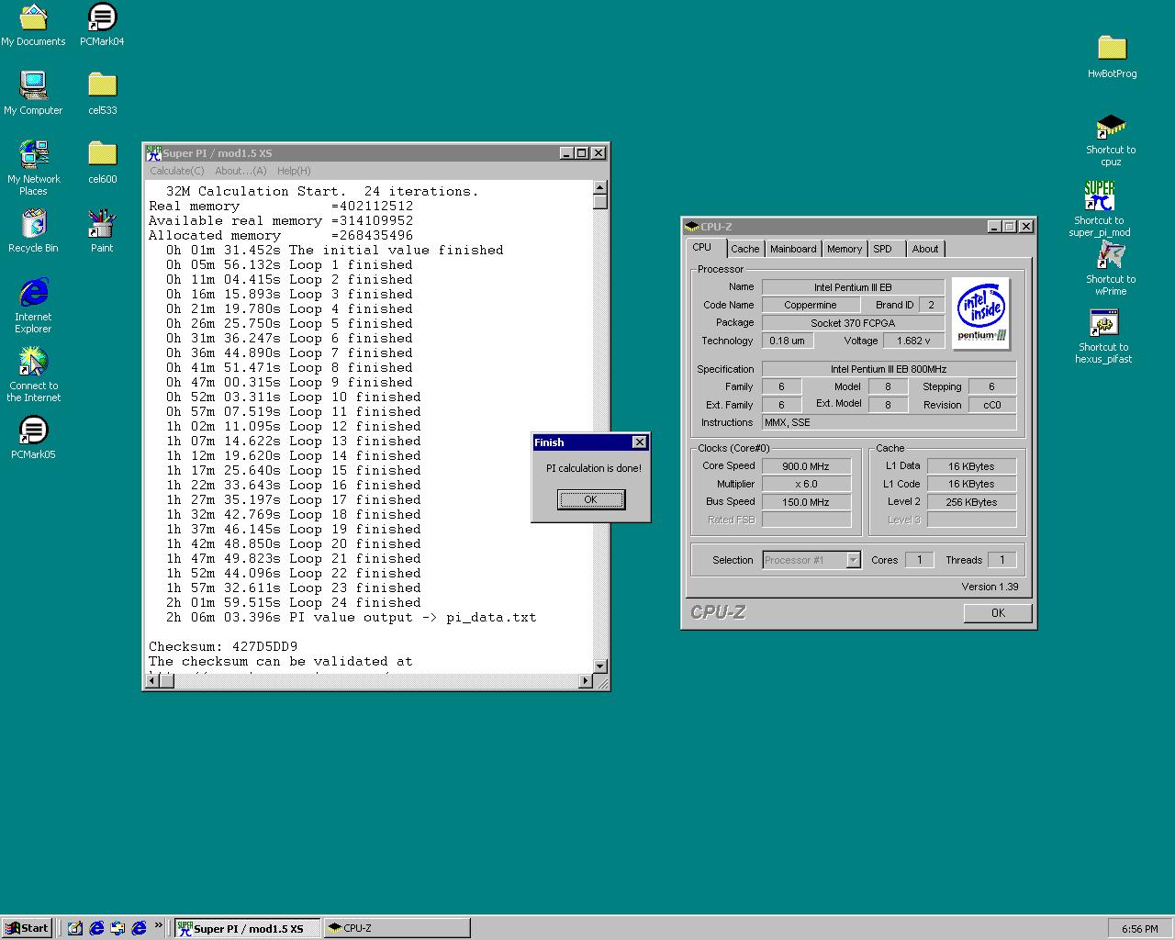The width and height of the screenshot is (1175, 940).
Task: Click the Name field Intel Pentium III EB
Action: click(853, 287)
